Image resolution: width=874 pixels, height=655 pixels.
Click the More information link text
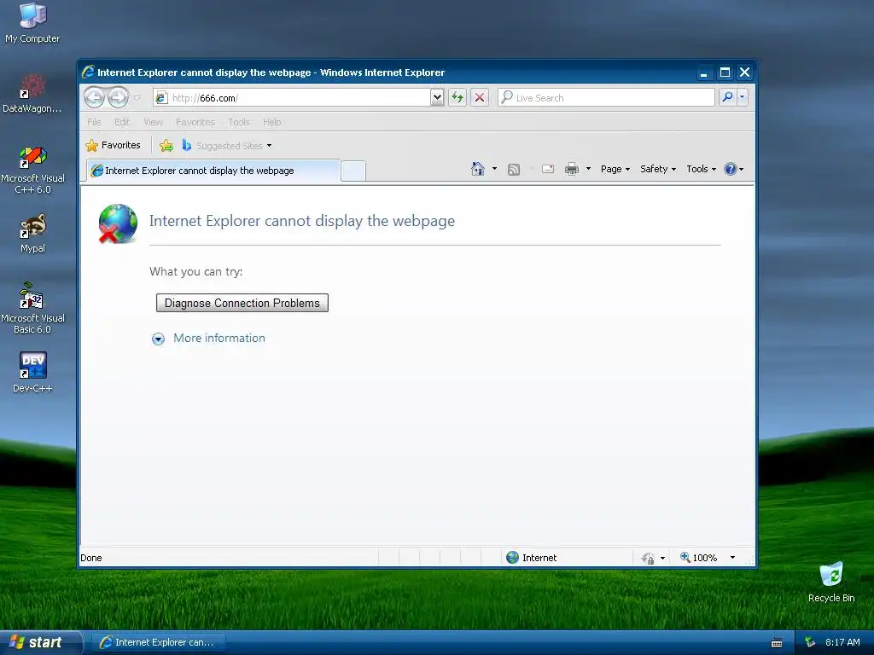[x=219, y=338]
